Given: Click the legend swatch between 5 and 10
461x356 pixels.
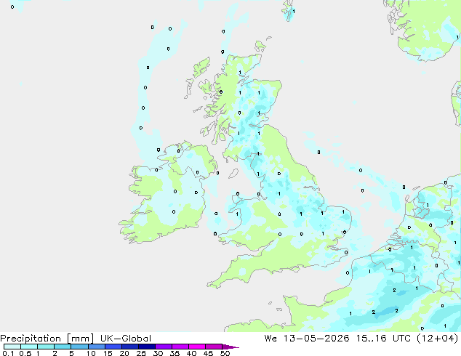Looking at the screenshot, I should coord(79,347).
